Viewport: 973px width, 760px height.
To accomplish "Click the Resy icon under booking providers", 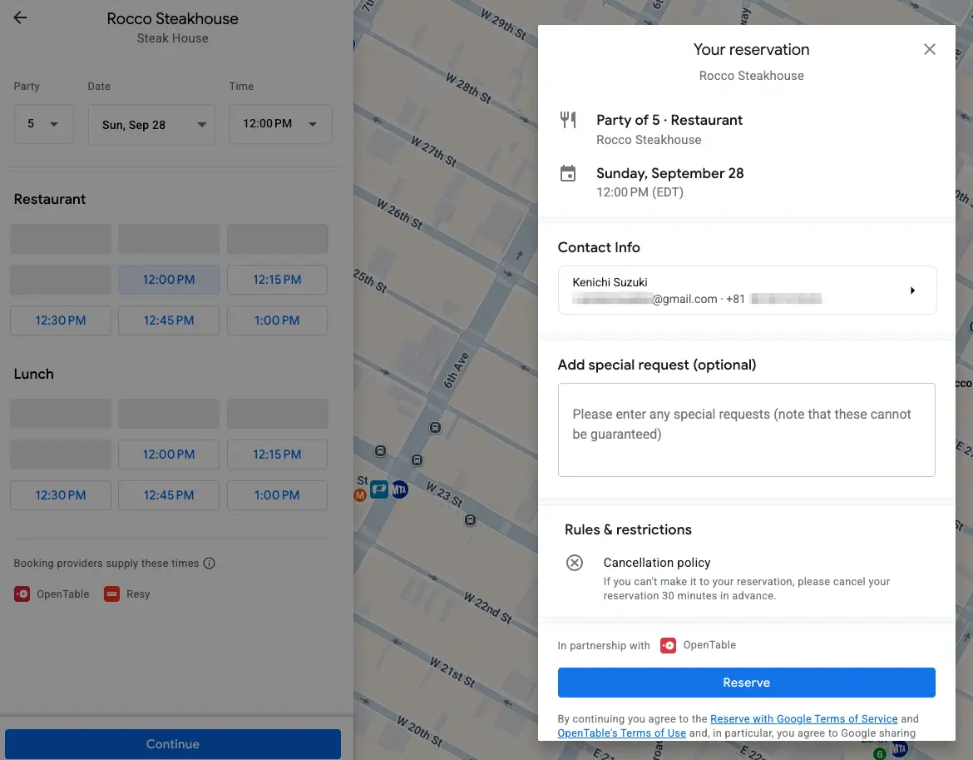I will (111, 594).
